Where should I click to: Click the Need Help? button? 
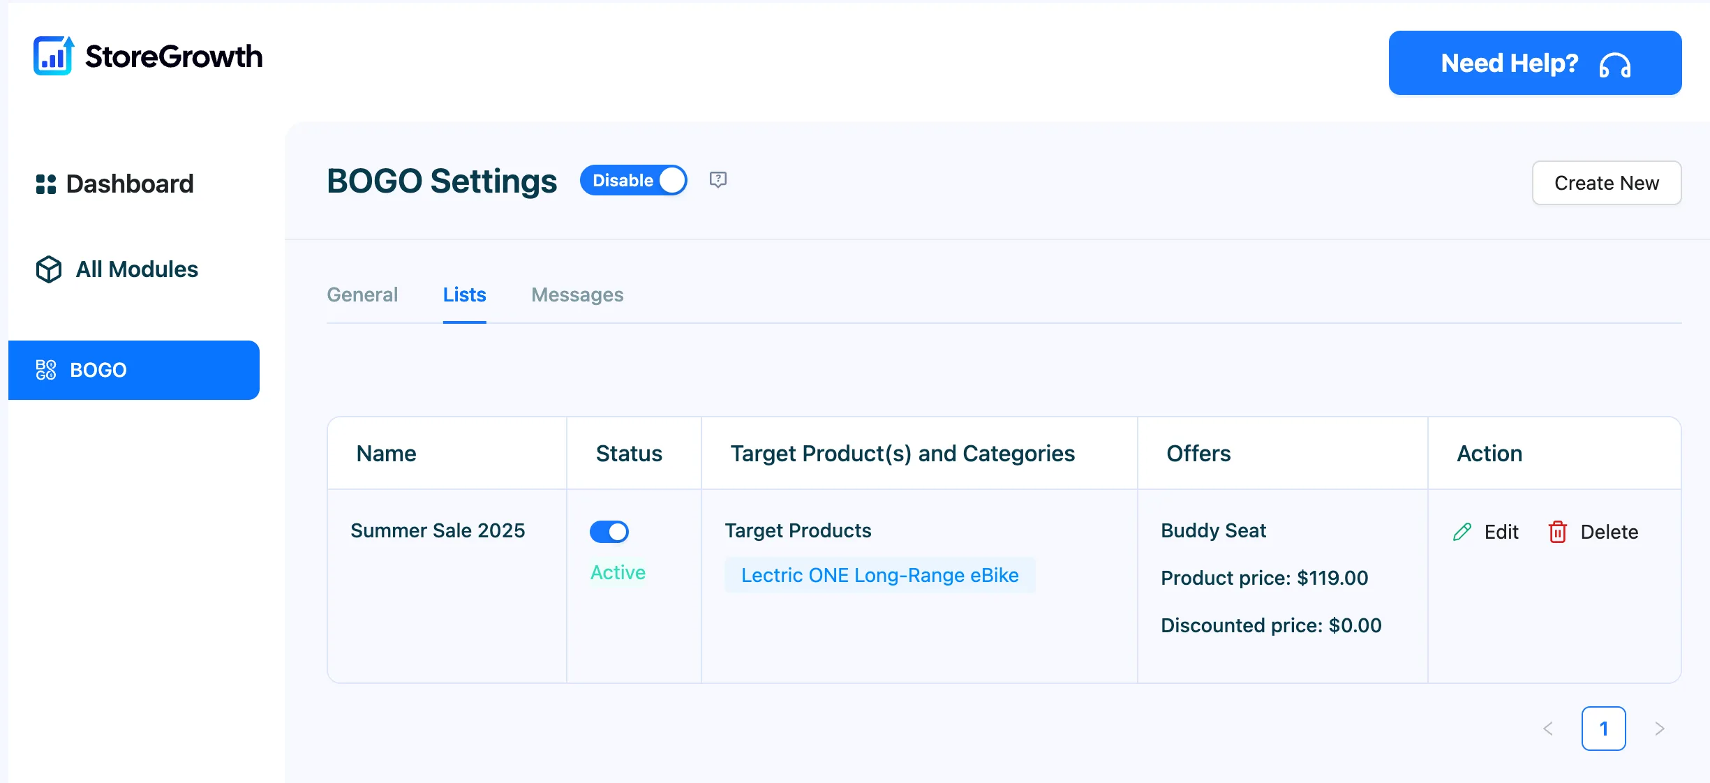(x=1536, y=63)
